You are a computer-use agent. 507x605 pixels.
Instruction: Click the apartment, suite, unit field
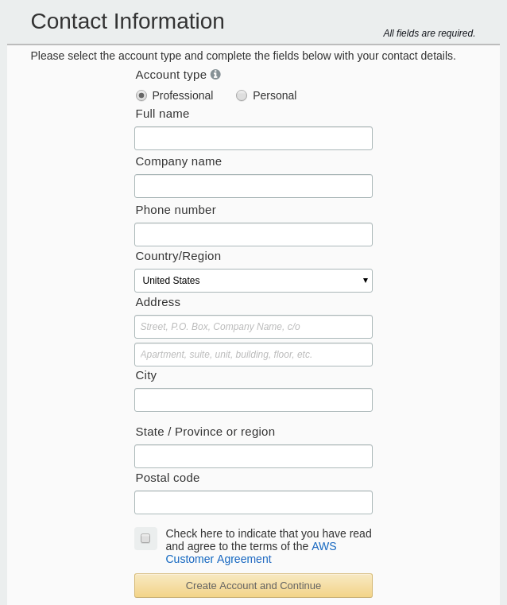click(253, 355)
